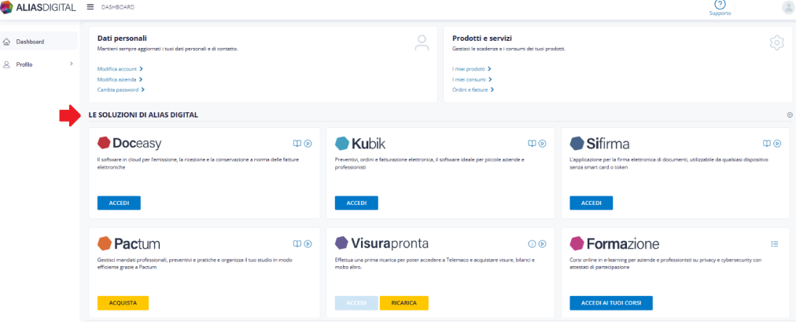Open the Cambia password link
The height and width of the screenshot is (322, 796).
121,90
